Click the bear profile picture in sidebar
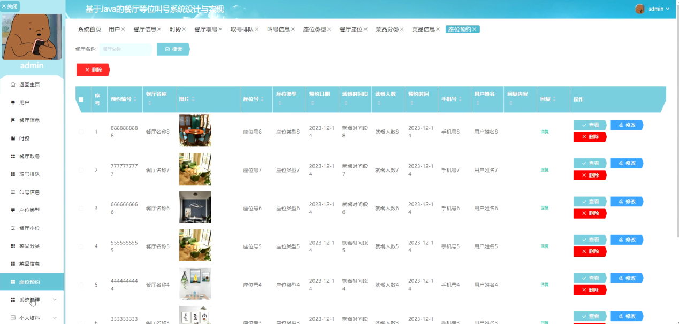 (x=32, y=36)
